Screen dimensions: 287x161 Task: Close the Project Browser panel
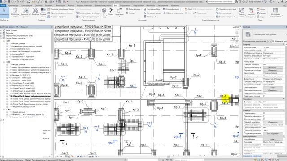(x=52, y=27)
